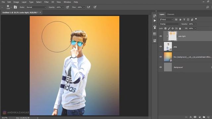Hide the blur_background layer
The width and height of the screenshot is (212, 119).
click(x=161, y=57)
